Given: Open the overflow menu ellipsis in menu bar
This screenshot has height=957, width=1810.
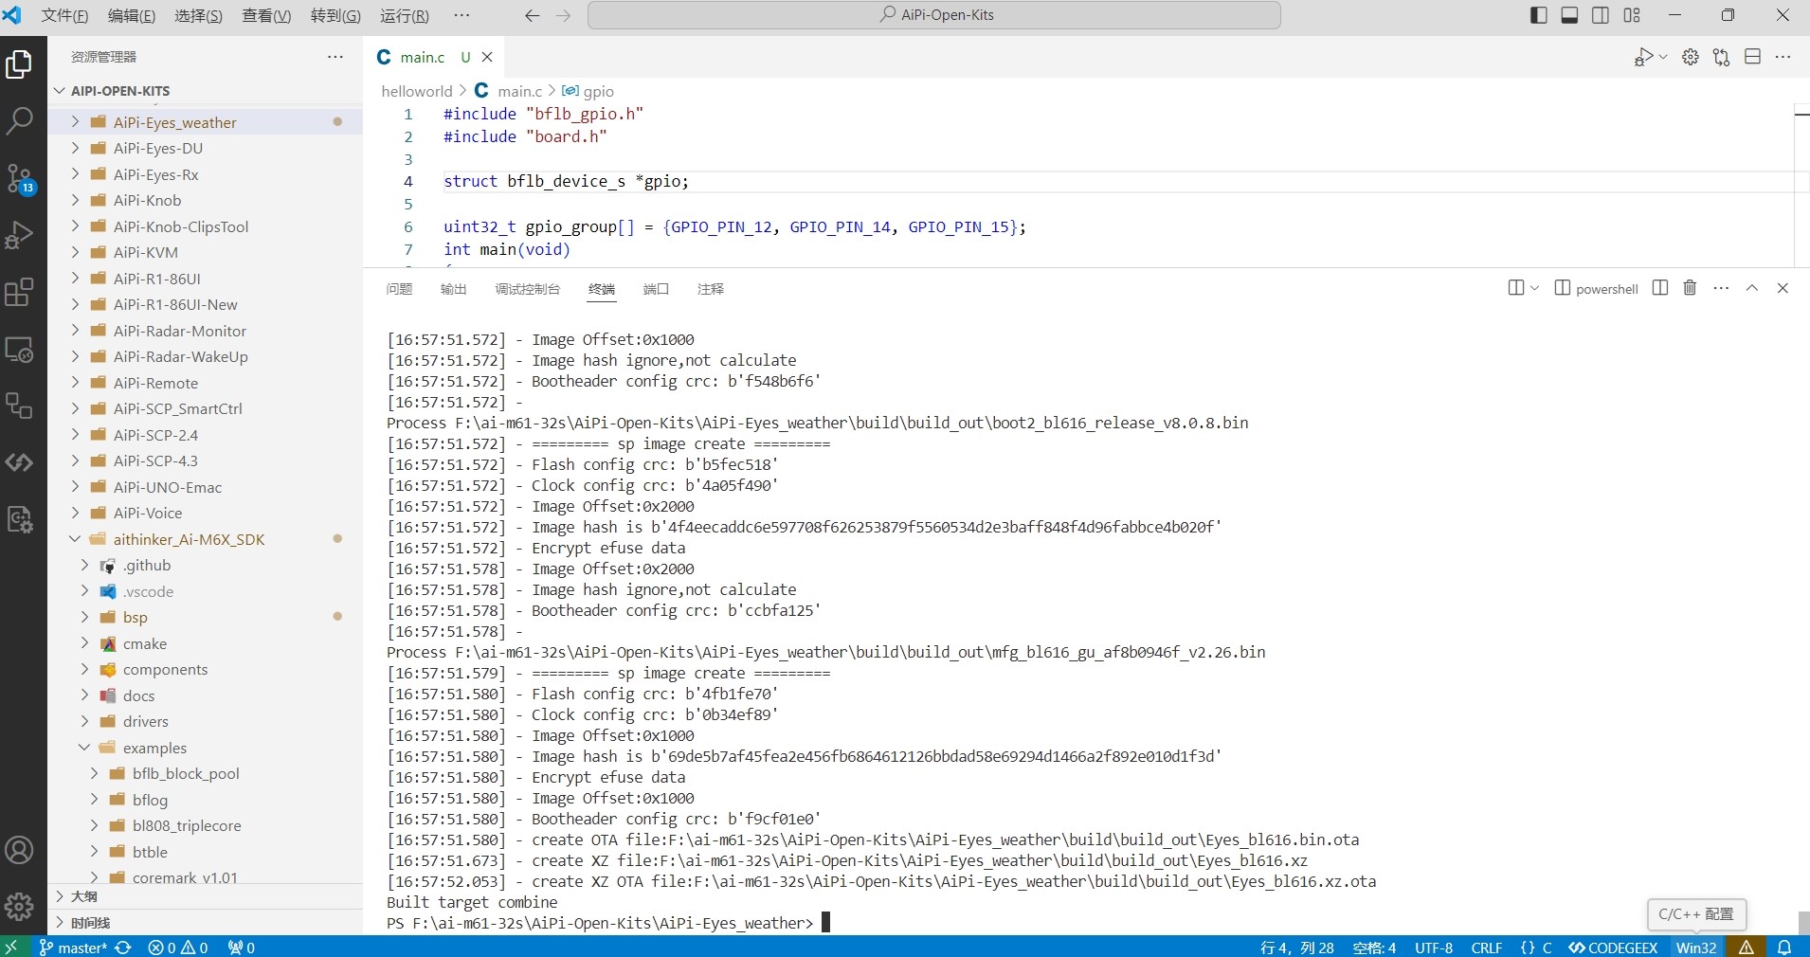Looking at the screenshot, I should (x=462, y=15).
